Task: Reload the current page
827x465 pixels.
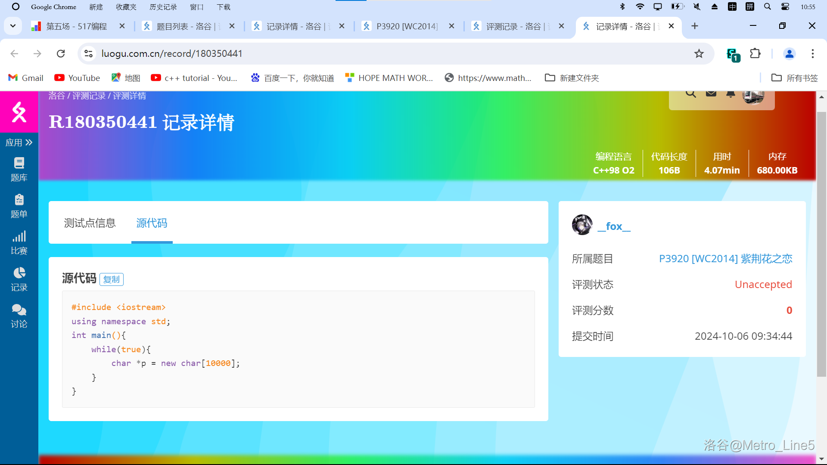Action: (x=61, y=53)
